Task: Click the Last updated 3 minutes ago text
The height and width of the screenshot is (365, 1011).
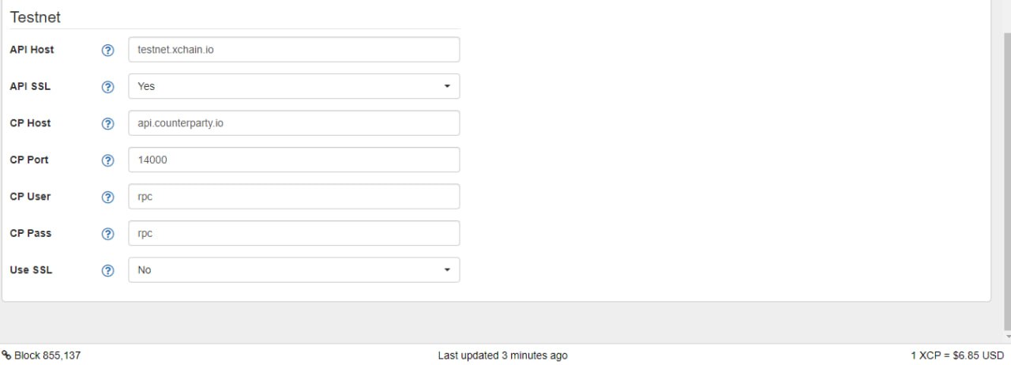Action: pyautogui.click(x=502, y=356)
